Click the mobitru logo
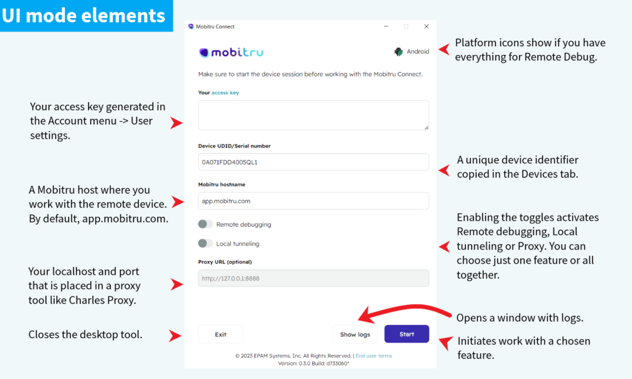The width and height of the screenshot is (632, 379). [232, 52]
